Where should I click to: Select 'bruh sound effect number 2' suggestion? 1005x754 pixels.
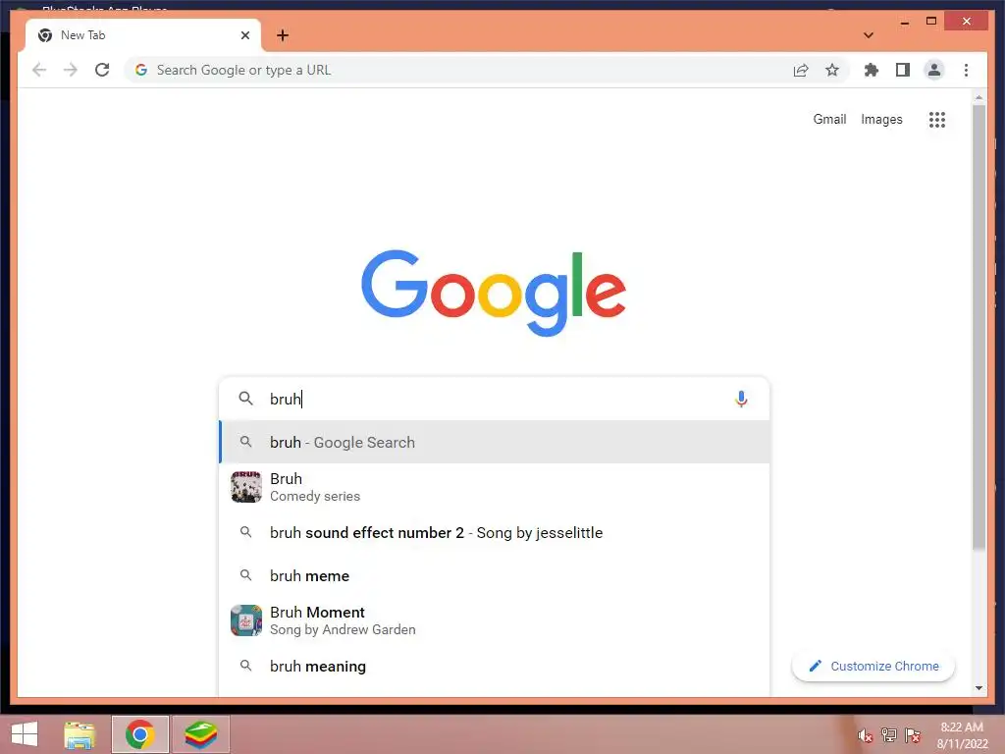coord(494,532)
